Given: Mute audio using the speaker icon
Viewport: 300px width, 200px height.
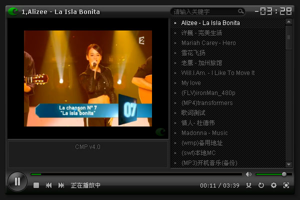Looking at the screenshot, I should point(248,174).
